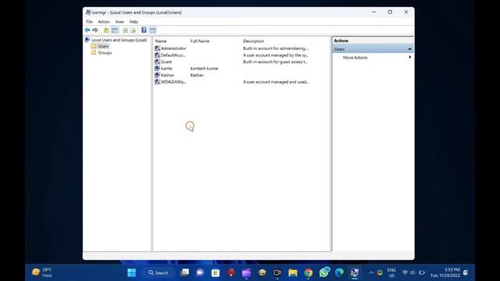Open File Explorer from the taskbar

click(x=293, y=272)
